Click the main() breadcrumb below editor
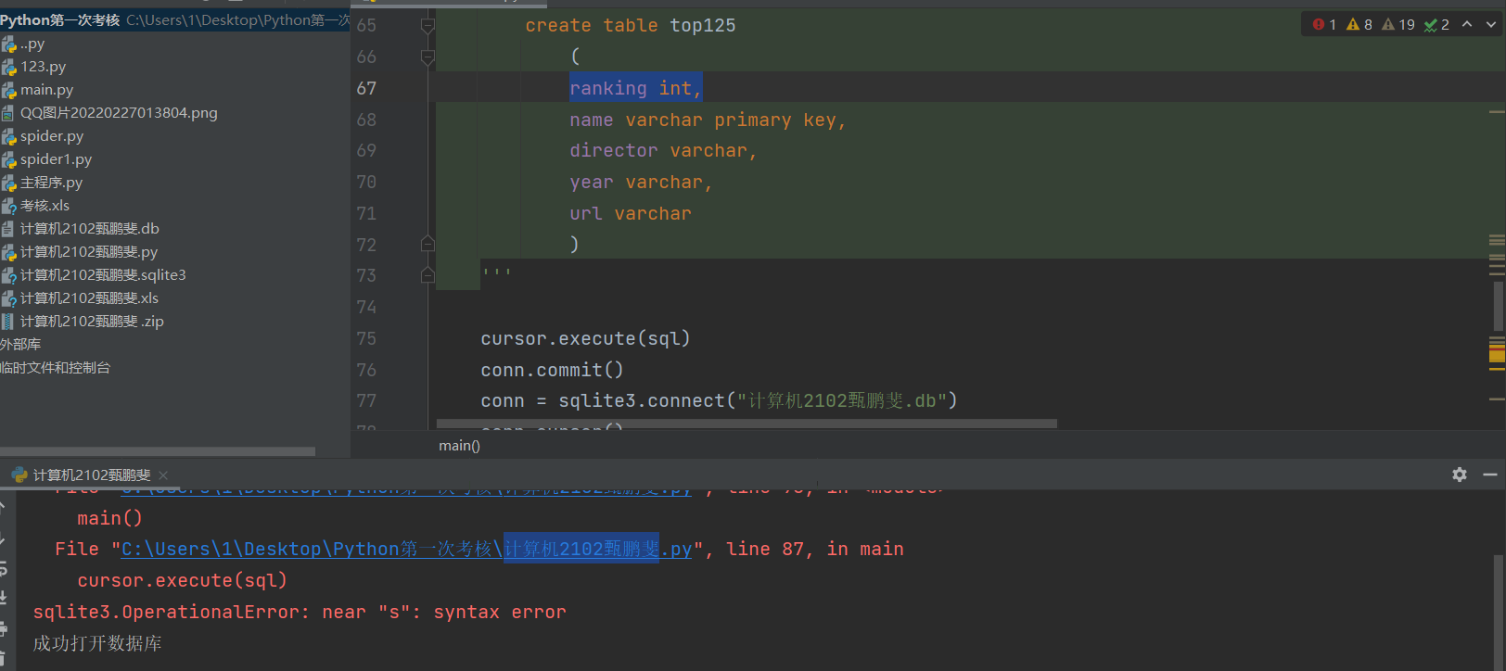This screenshot has width=1506, height=671. coord(459,446)
